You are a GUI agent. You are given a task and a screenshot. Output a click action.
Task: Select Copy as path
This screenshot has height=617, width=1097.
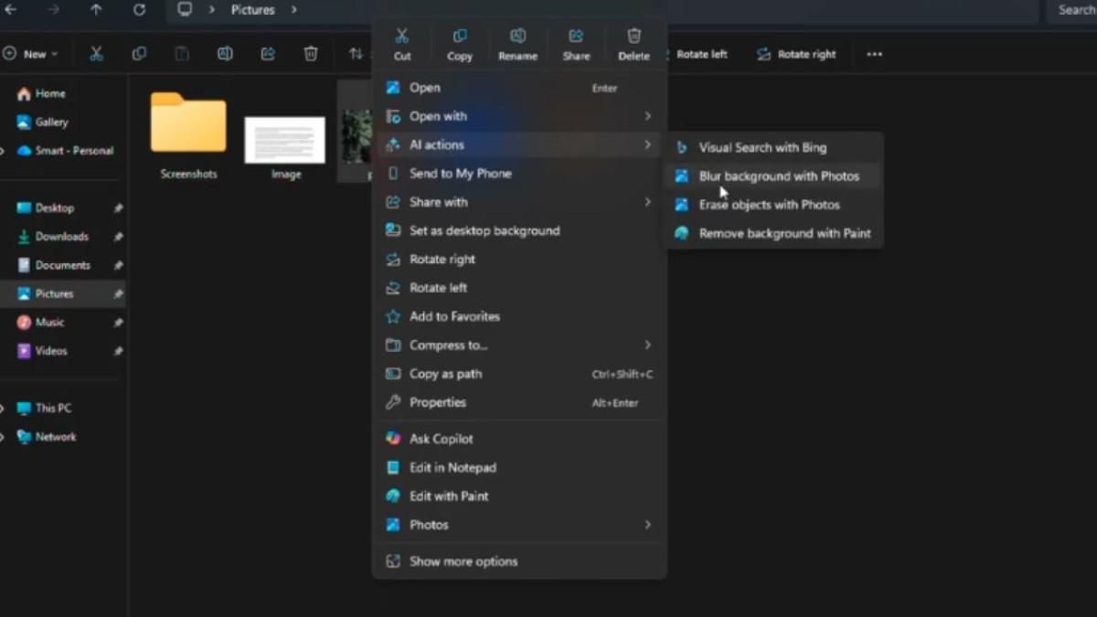(519, 374)
